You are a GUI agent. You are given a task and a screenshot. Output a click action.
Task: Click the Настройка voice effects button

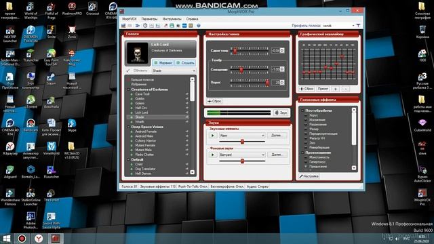[x=309, y=176]
